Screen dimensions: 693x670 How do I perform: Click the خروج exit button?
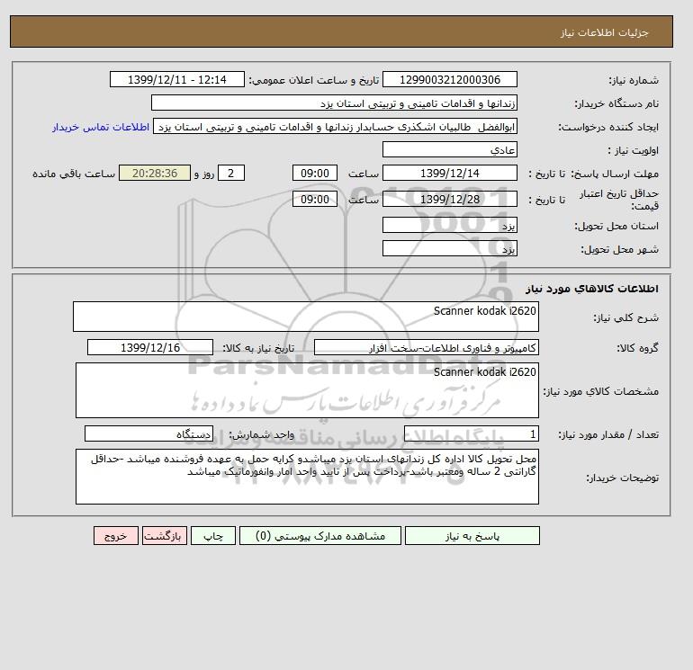click(116, 536)
